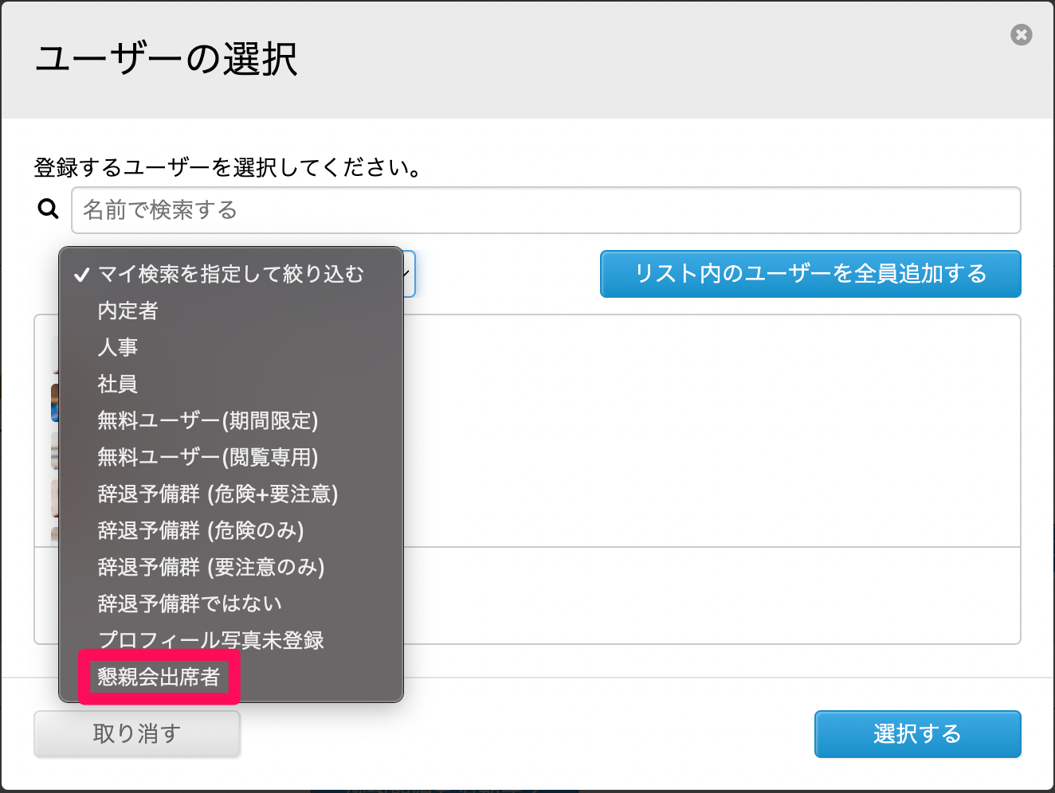Choose 社員 from the dropdown list
The height and width of the screenshot is (793, 1055).
[x=231, y=384]
